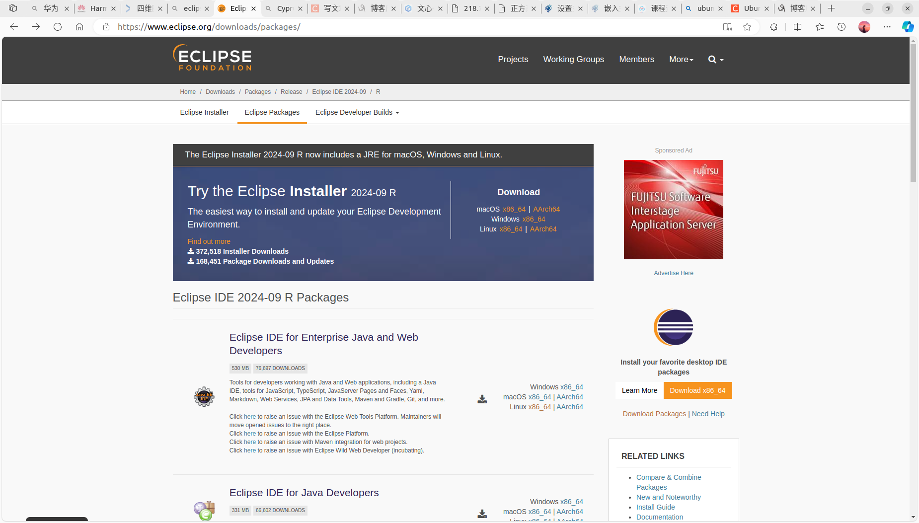The image size is (919, 523).
Task: Open the tab actions menu icon
Action: point(13,8)
